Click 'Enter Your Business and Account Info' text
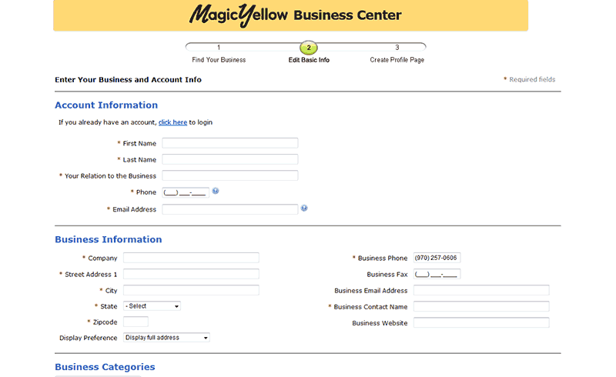This screenshot has height=377, width=616. [x=128, y=80]
